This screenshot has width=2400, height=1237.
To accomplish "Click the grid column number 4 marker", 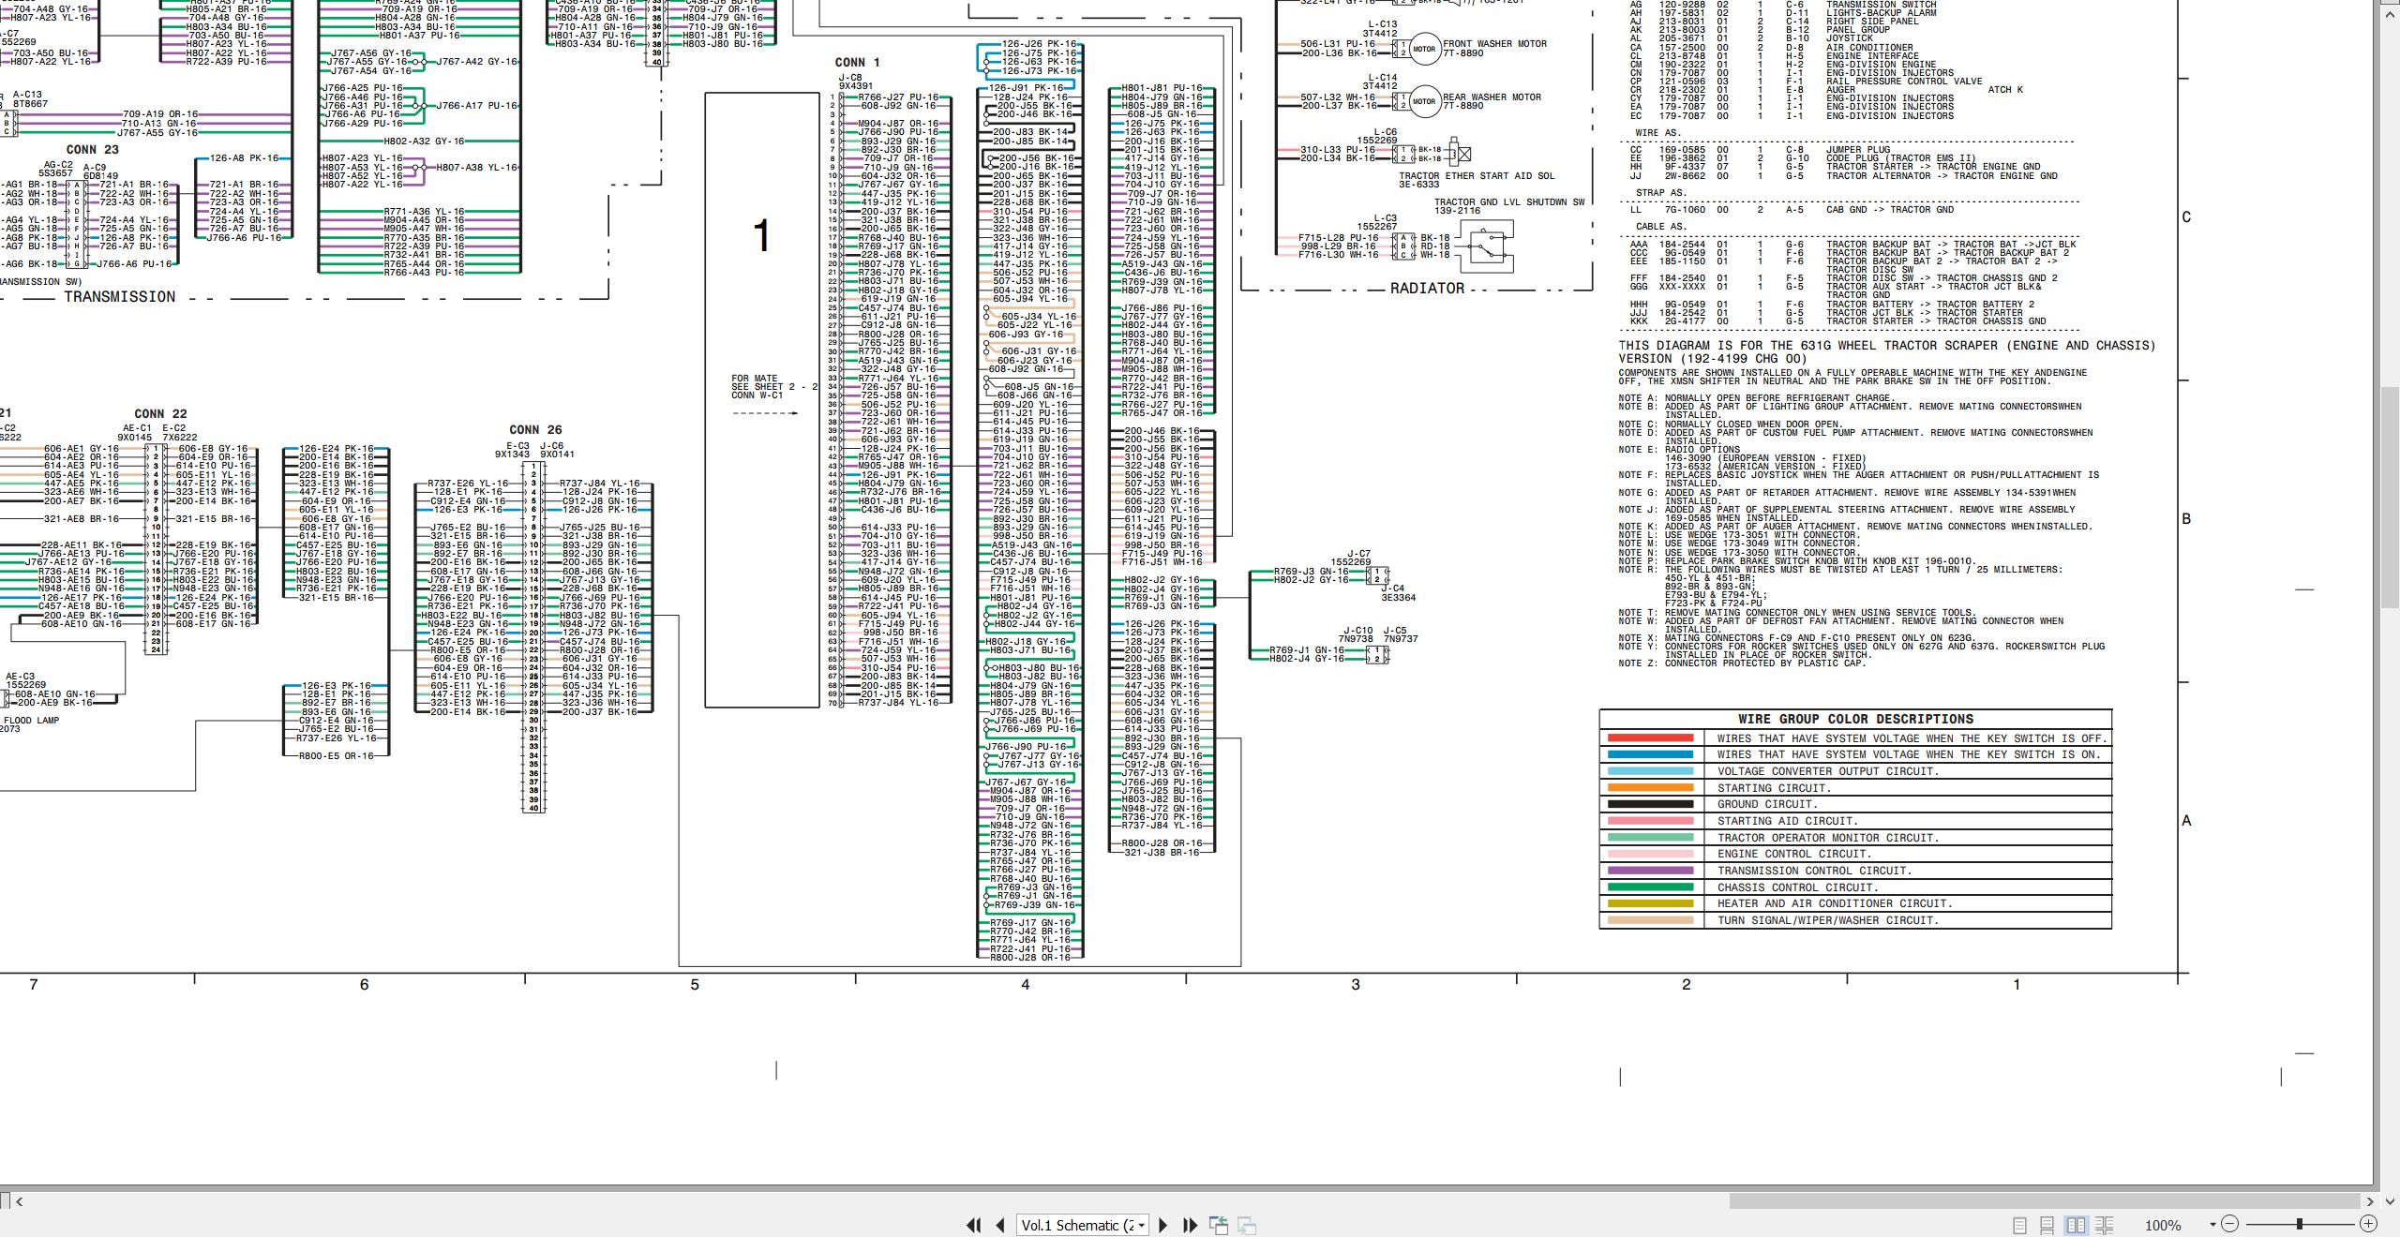I will tap(1025, 985).
